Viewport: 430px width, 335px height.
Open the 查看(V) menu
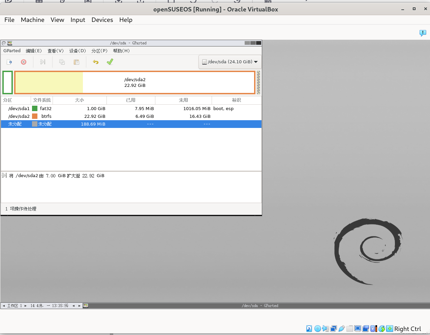[56, 51]
